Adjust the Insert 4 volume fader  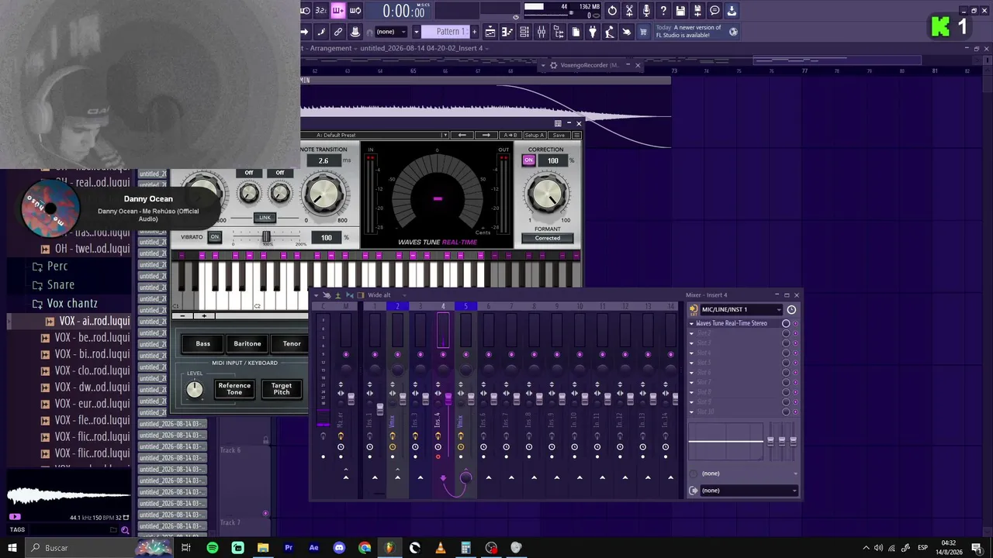[x=448, y=398]
